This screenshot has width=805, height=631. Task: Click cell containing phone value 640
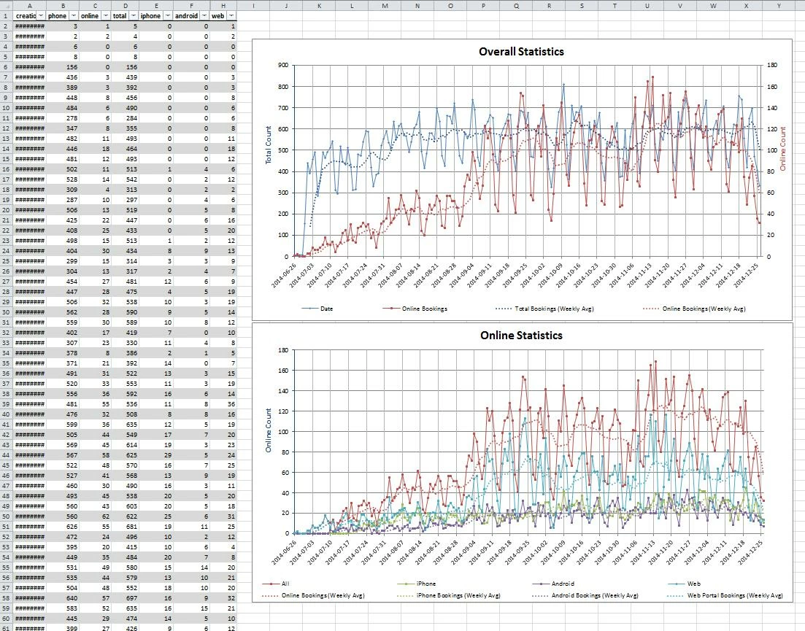63,598
